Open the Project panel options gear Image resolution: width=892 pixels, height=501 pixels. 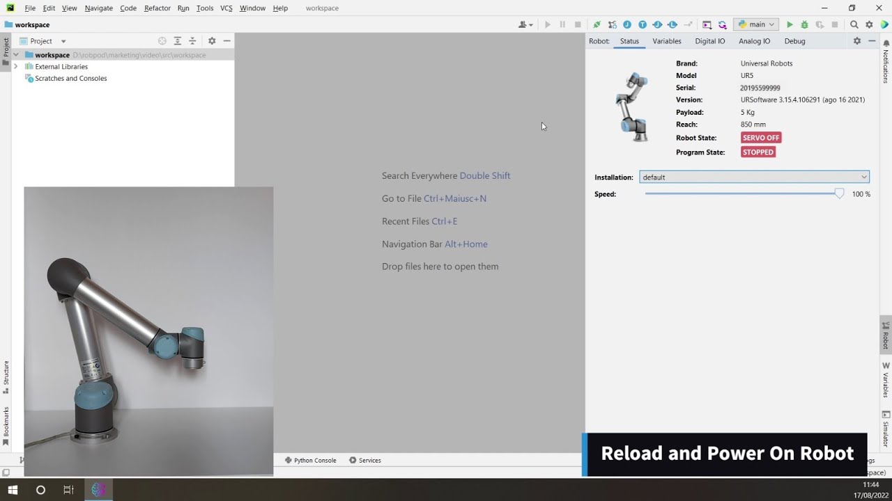[x=212, y=41]
